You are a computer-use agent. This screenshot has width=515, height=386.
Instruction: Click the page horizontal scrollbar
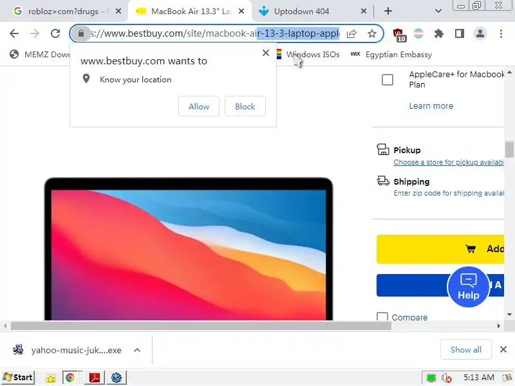(x=201, y=326)
